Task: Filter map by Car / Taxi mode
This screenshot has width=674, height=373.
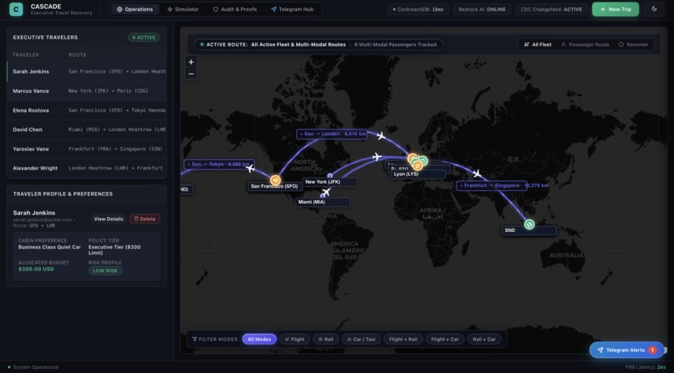Action: pyautogui.click(x=361, y=339)
